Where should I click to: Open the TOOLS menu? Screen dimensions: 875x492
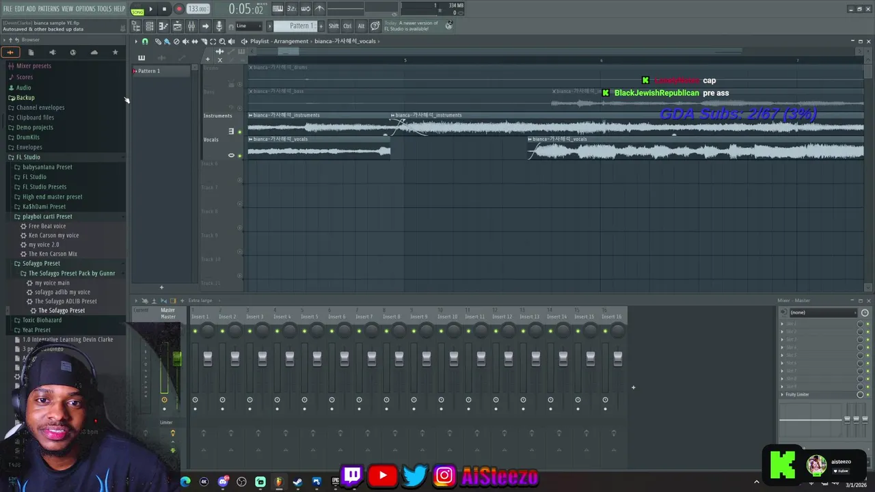(104, 9)
